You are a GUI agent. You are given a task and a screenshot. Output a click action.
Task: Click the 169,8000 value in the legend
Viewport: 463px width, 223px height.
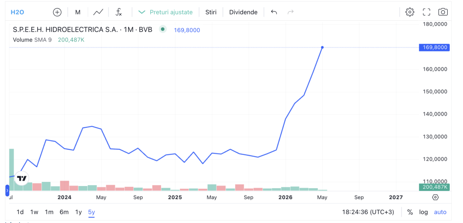pyautogui.click(x=187, y=30)
